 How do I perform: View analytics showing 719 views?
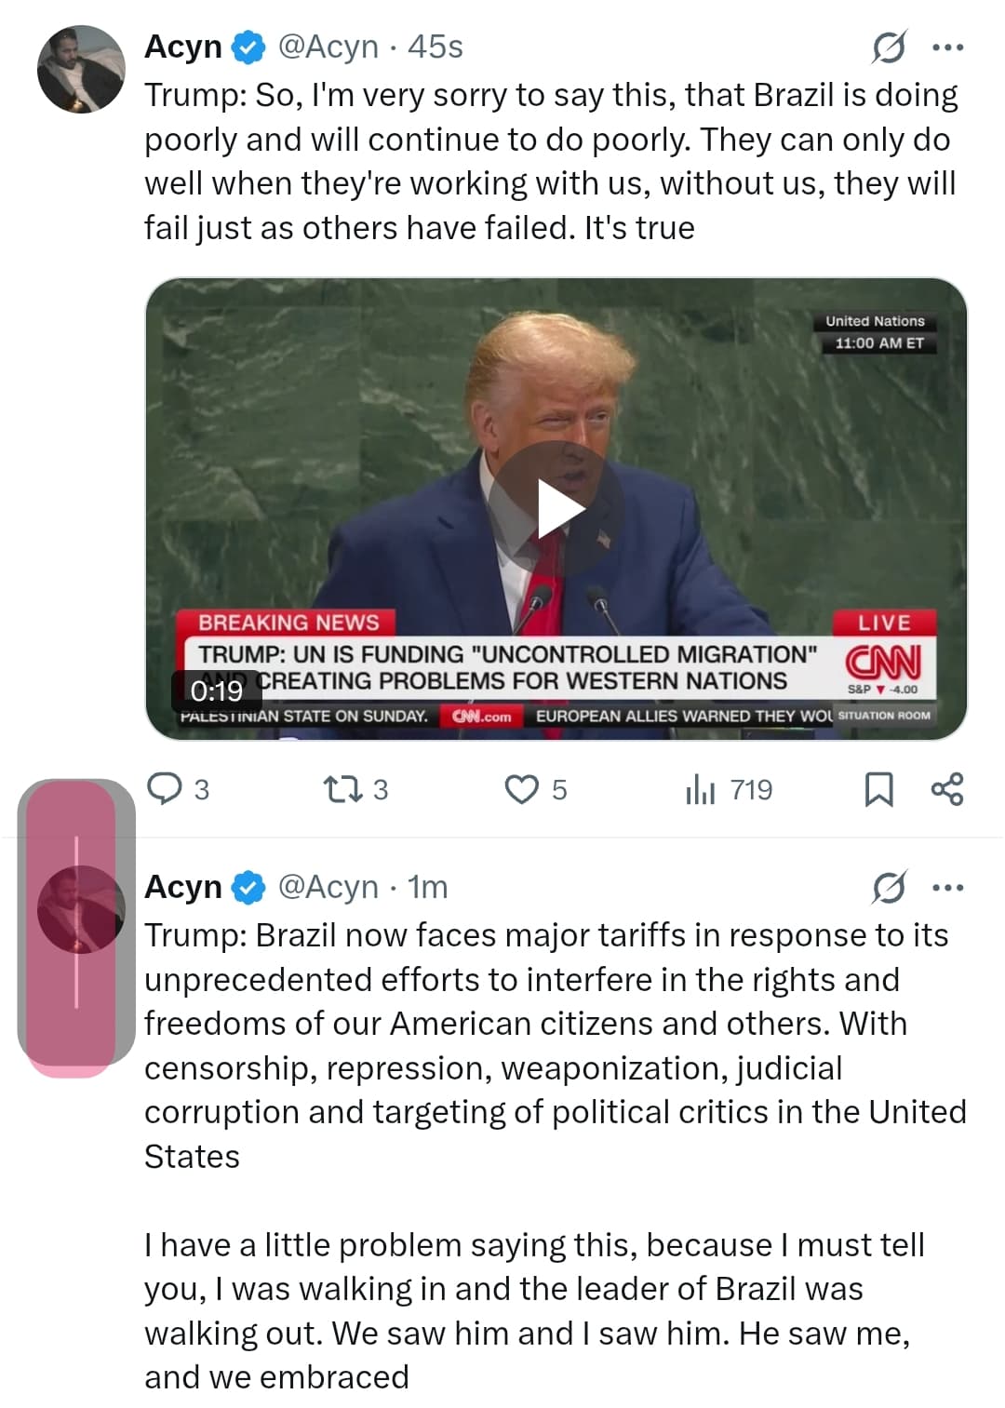[x=729, y=789]
